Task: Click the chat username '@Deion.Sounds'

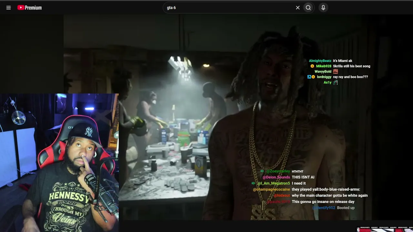Action: (276, 177)
